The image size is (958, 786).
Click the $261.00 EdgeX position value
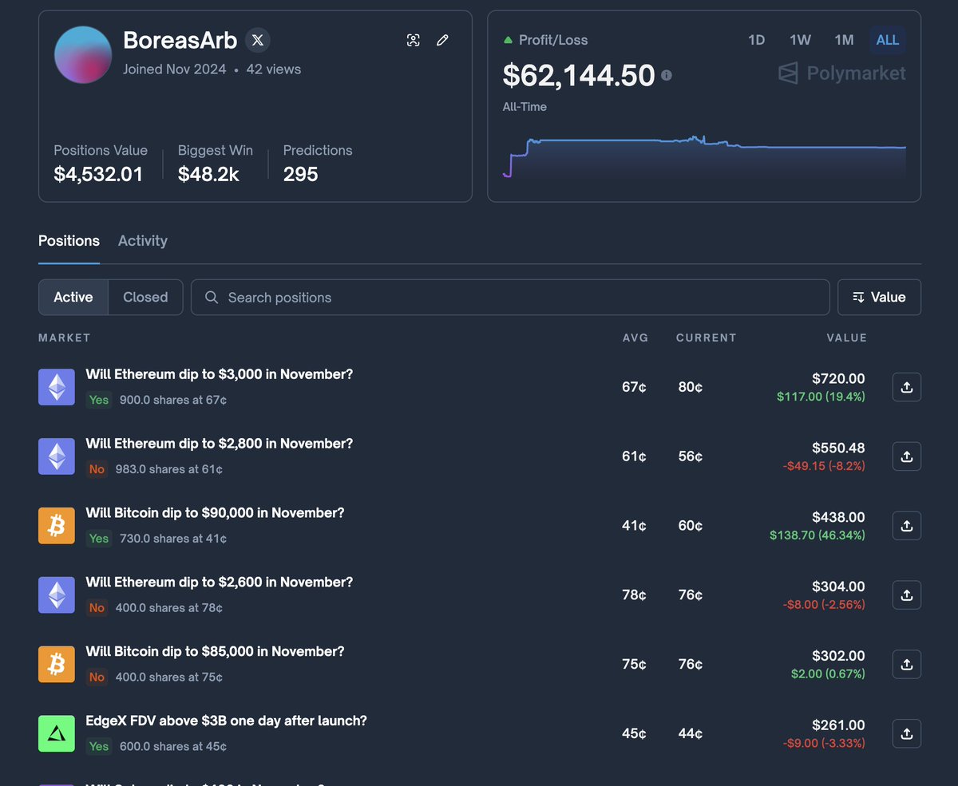(x=838, y=725)
